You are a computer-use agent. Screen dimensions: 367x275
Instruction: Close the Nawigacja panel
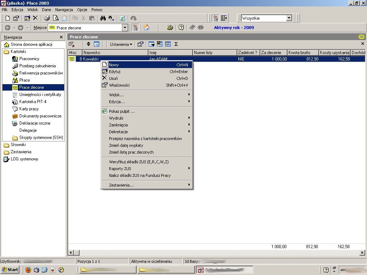click(x=61, y=37)
